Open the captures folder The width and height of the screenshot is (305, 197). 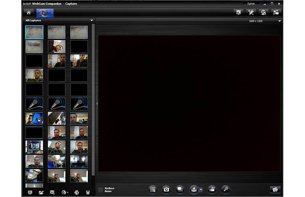tap(41, 192)
